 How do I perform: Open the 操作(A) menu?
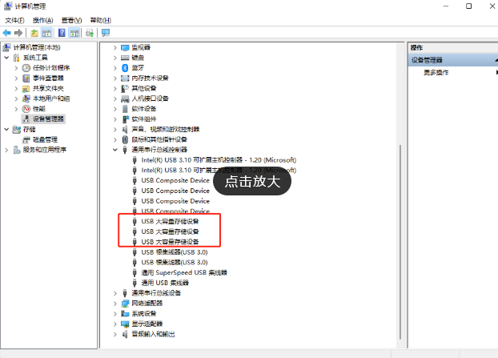coord(43,19)
